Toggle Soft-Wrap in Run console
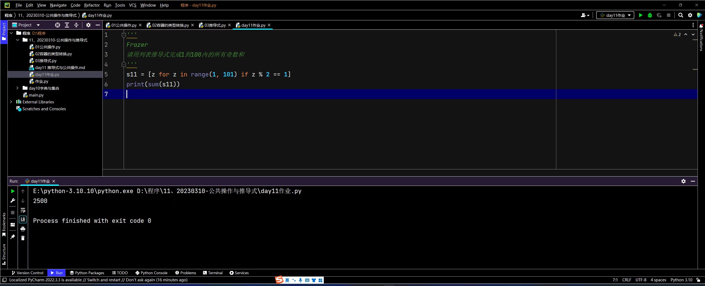Screen dimensions: 705x286 (23, 210)
